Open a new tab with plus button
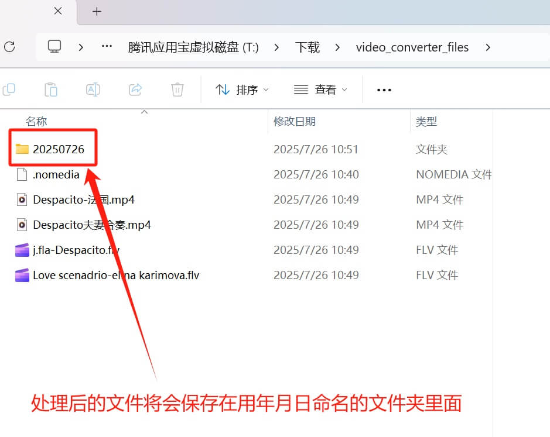Viewport: 550px width, 437px height. (97, 11)
